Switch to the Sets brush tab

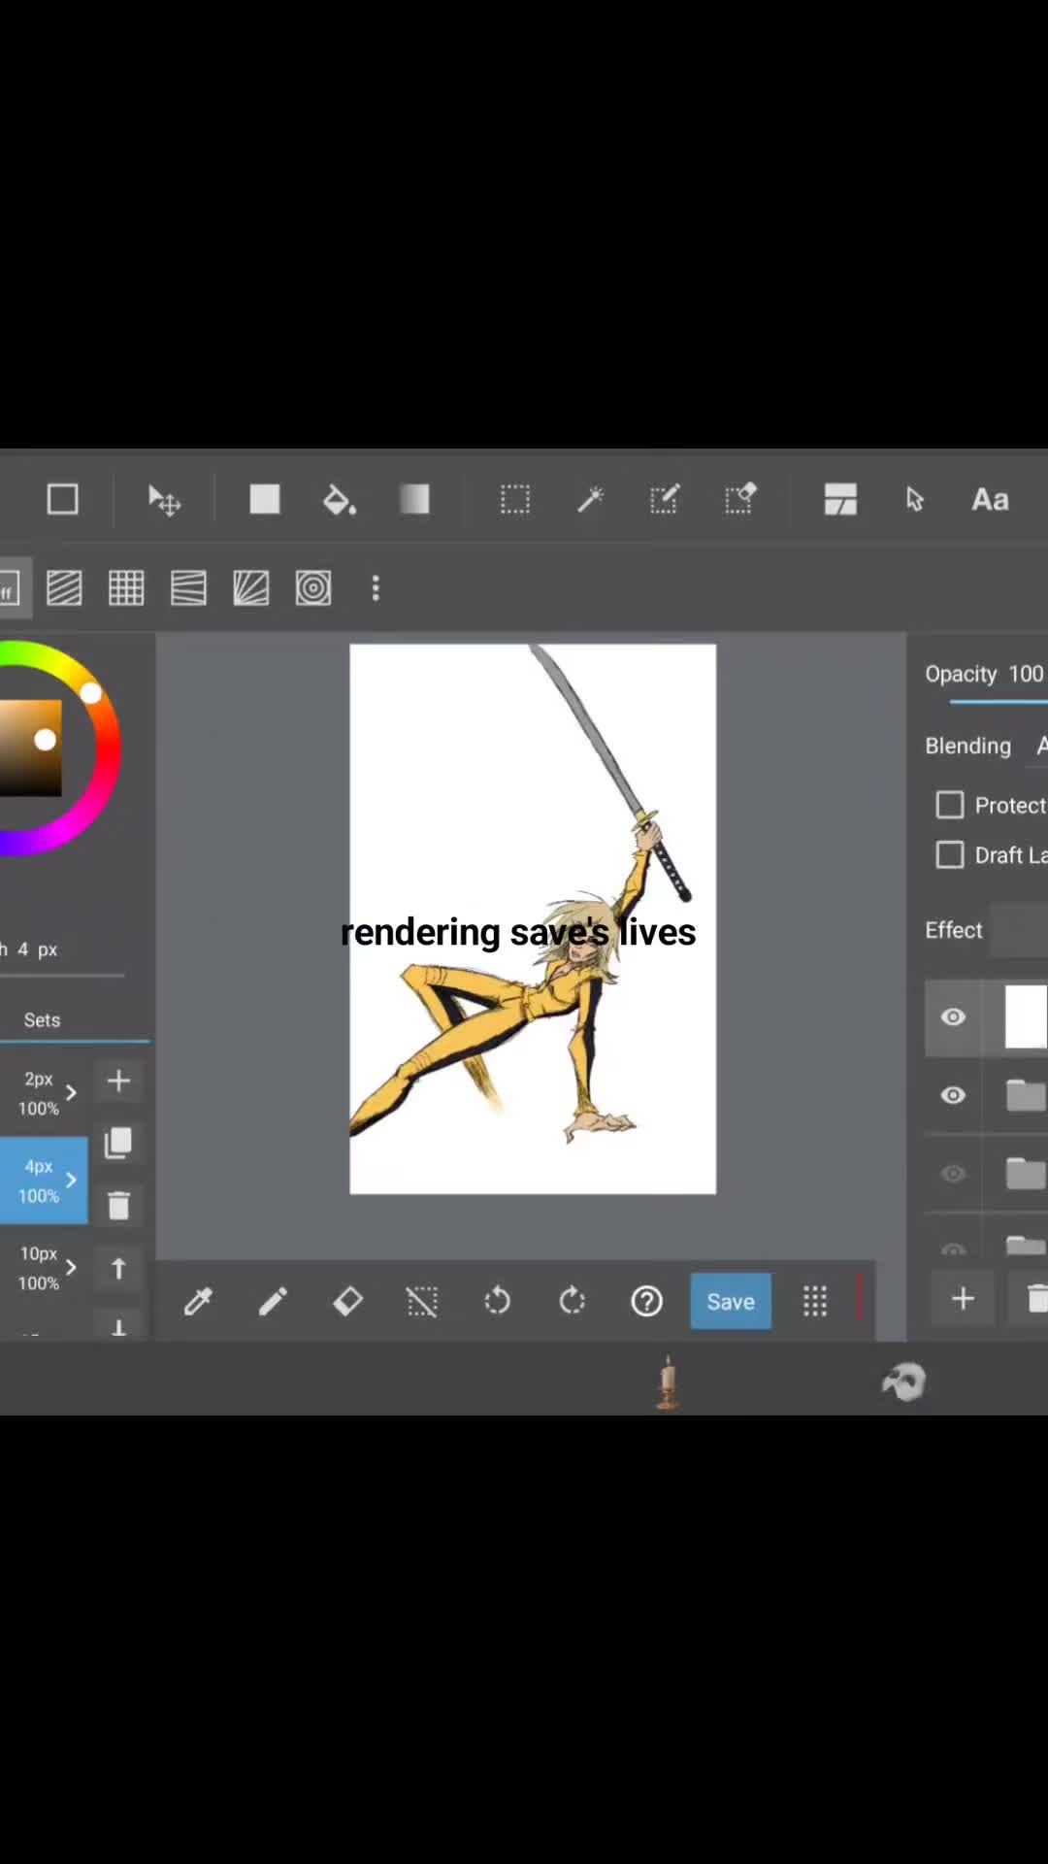point(42,1020)
